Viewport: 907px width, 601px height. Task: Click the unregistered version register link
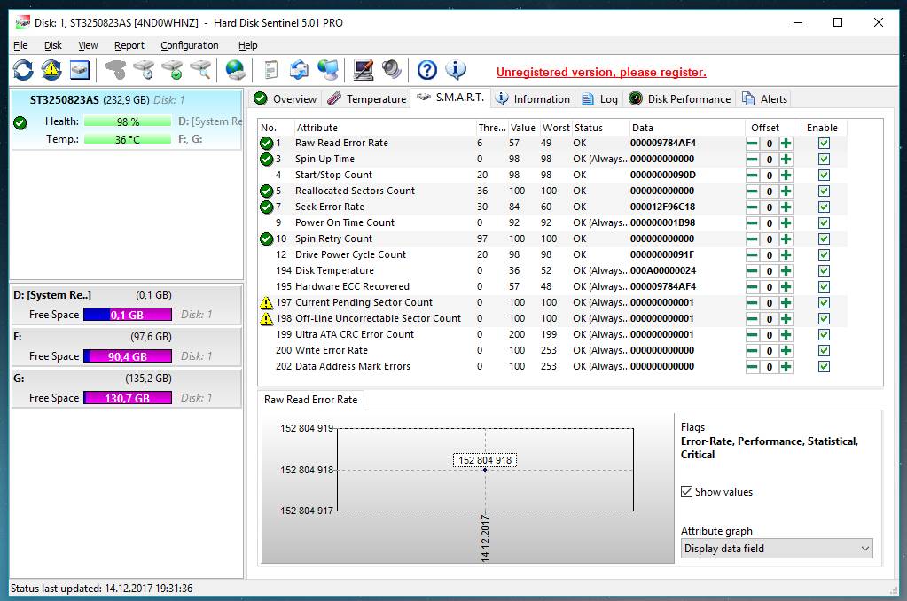[x=600, y=72]
